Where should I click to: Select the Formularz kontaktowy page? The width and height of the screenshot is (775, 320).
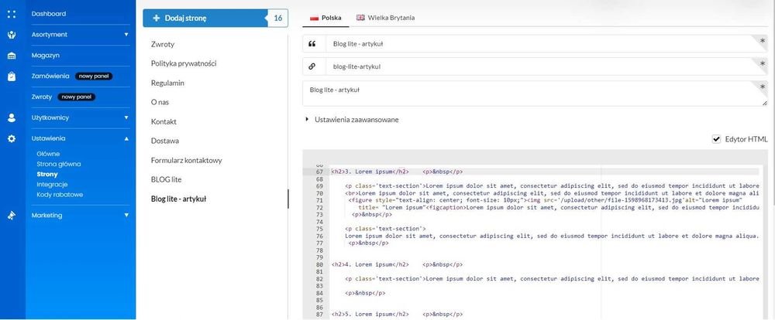186,160
